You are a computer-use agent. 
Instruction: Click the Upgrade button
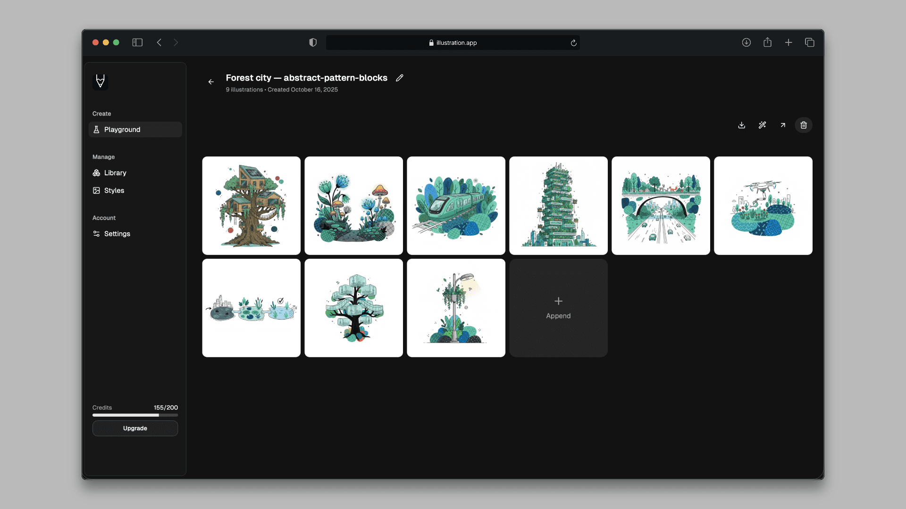pyautogui.click(x=135, y=428)
